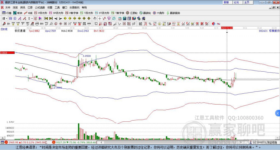
Task: Open the 板块 sector view
Action: tap(17, 13)
